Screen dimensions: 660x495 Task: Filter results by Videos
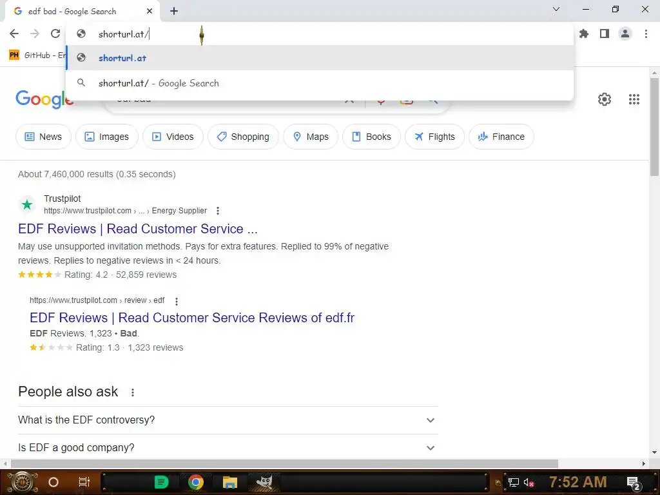tap(173, 137)
